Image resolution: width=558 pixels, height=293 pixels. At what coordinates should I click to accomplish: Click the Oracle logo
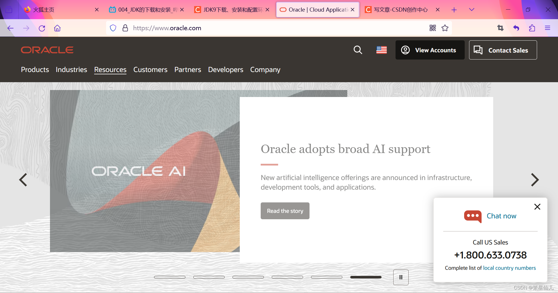point(47,50)
